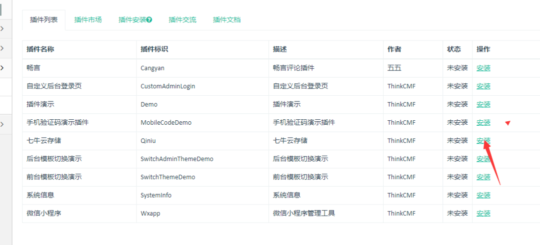Select the 插件列表 tab
The width and height of the screenshot is (540, 245).
44,20
